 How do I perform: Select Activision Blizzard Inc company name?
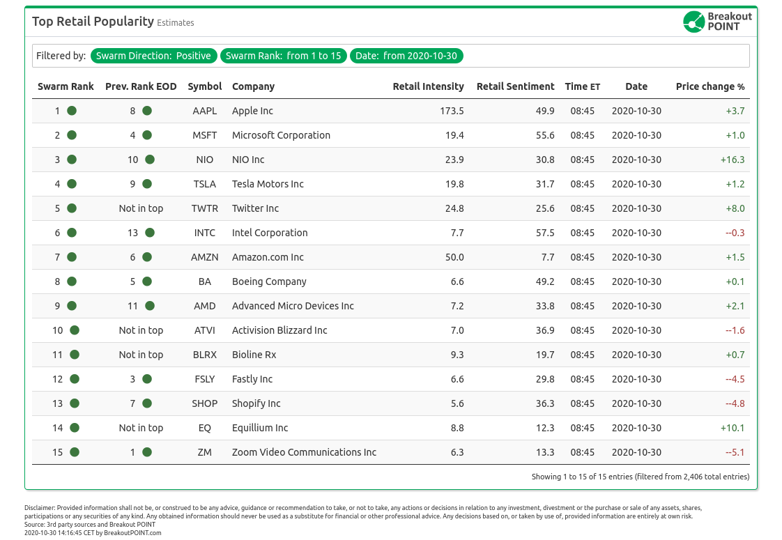coord(279,330)
